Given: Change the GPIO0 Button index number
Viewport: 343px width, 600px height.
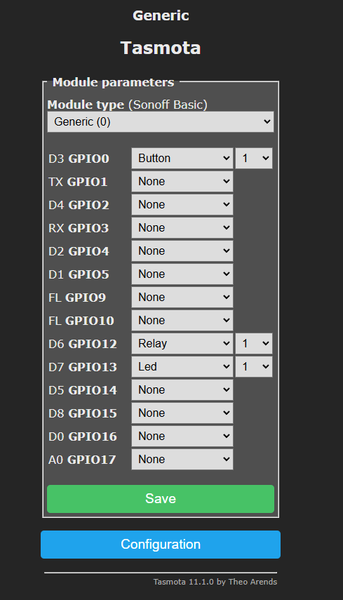Looking at the screenshot, I should pyautogui.click(x=254, y=159).
